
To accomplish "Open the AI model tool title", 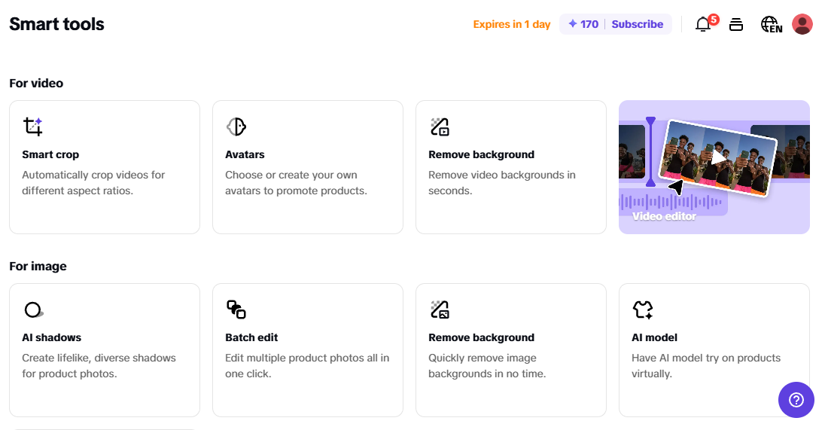I will click(654, 337).
